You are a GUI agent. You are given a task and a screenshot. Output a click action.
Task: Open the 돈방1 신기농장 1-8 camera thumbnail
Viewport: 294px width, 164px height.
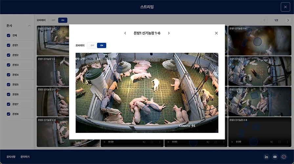pos(260,71)
